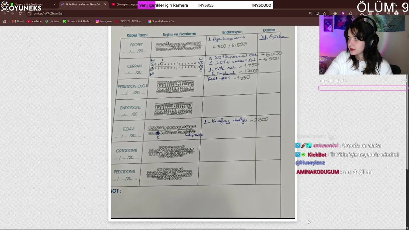Close the Stream - Kick Dashboard tab
This screenshot has height=230, width=409.
pos(54,4)
